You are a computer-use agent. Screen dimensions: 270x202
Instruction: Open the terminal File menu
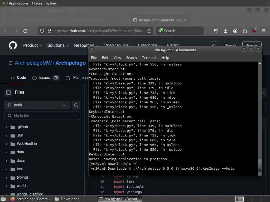pos(94,58)
